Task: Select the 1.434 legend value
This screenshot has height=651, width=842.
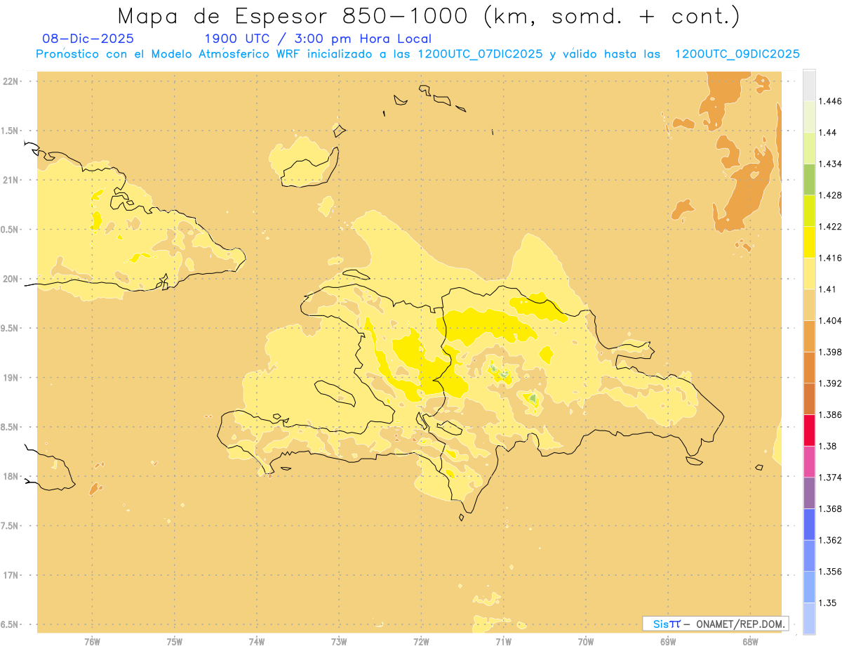Action: pos(830,164)
